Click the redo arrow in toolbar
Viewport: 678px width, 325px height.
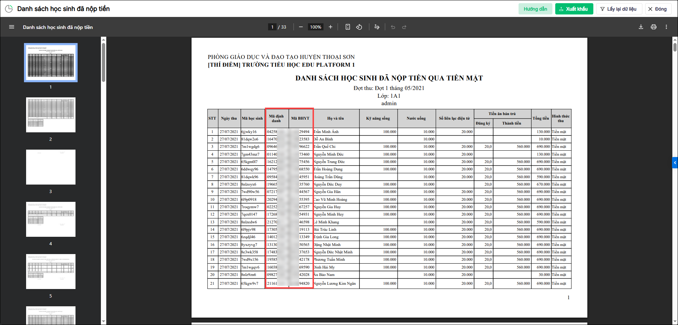(x=404, y=27)
